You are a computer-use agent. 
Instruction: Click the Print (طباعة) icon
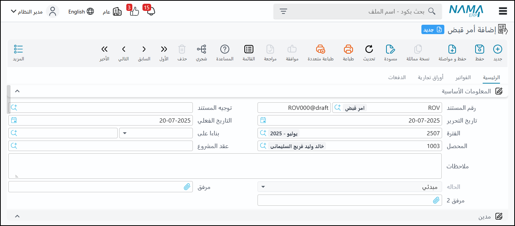pos(348,49)
